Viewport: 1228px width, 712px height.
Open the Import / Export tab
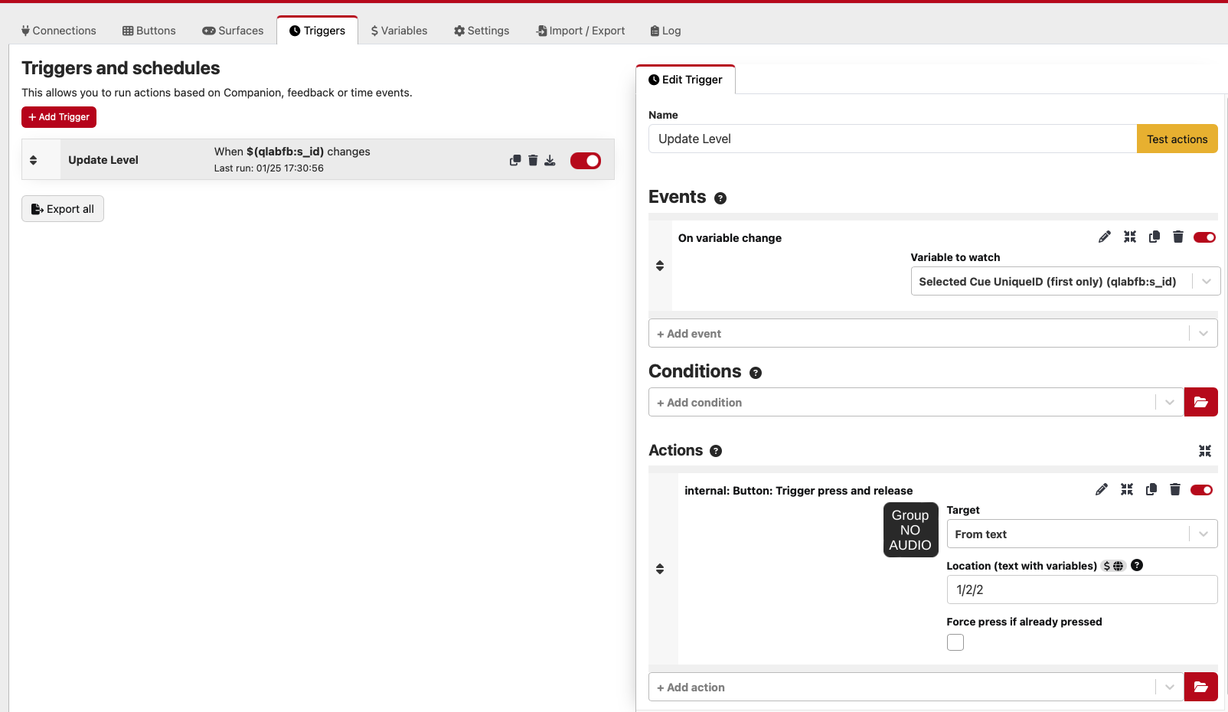pos(581,31)
